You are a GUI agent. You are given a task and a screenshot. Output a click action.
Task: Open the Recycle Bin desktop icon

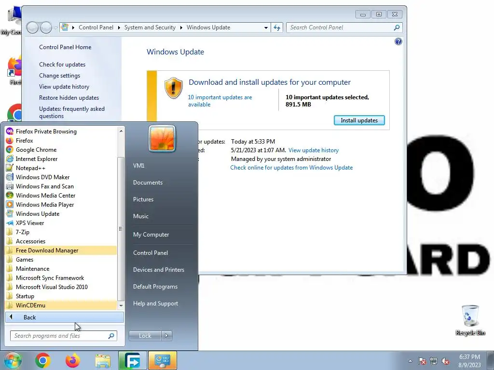470,320
